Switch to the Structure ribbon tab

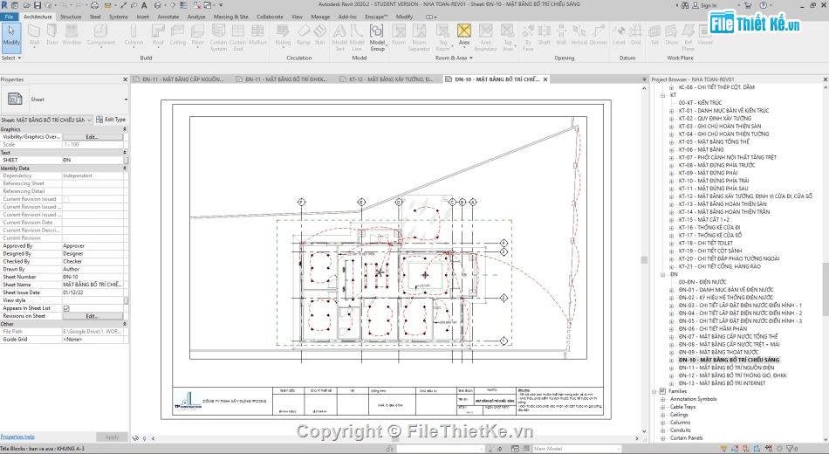pos(71,17)
